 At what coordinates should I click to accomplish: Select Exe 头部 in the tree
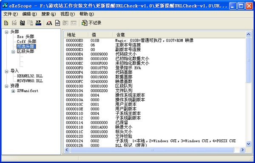click(25, 36)
